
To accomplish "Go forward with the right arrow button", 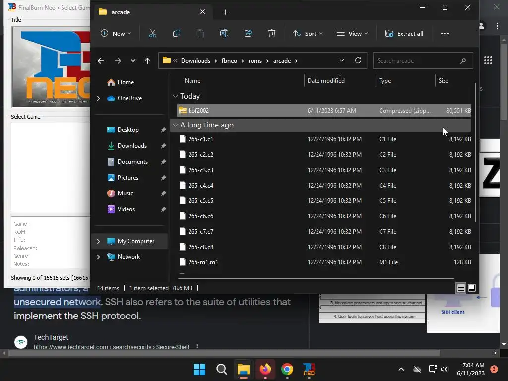I will pos(118,61).
